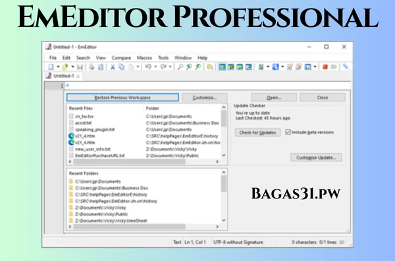Open the File menu
This screenshot has width=395, height=261.
[53, 58]
